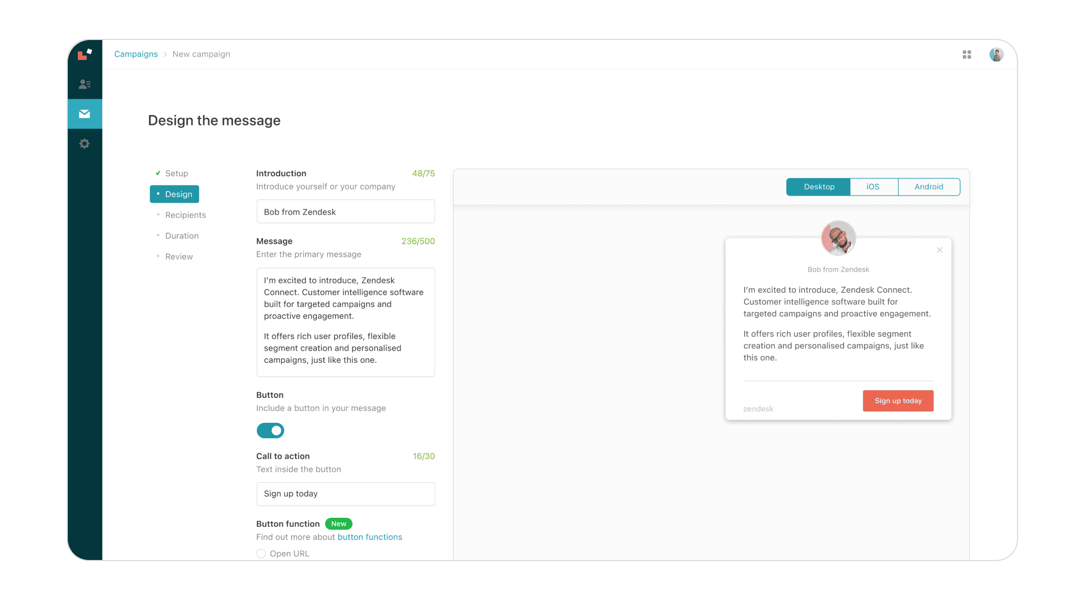Open the button functions help link
The width and height of the screenshot is (1067, 600).
370,537
